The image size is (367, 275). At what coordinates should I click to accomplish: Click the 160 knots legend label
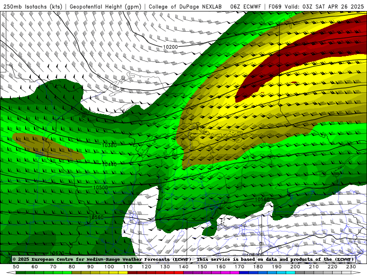221,267
